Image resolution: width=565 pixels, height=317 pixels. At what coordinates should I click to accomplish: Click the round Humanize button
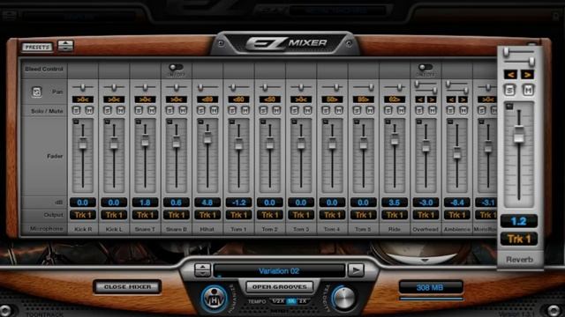click(215, 299)
